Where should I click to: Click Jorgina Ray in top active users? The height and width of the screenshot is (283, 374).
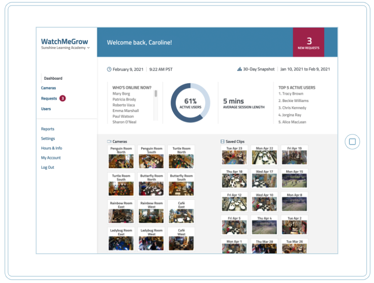tap(290, 115)
